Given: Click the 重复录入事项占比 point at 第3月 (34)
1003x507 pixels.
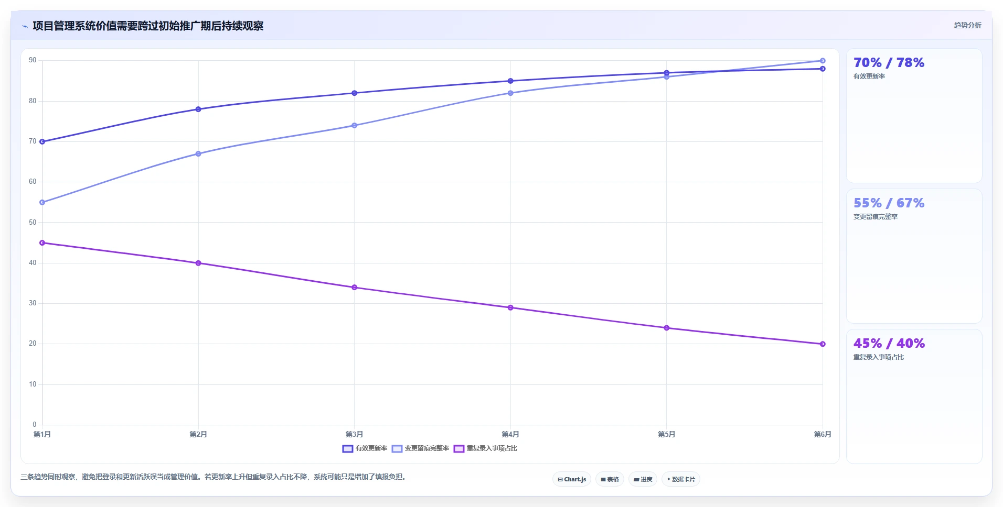Looking at the screenshot, I should click(355, 288).
